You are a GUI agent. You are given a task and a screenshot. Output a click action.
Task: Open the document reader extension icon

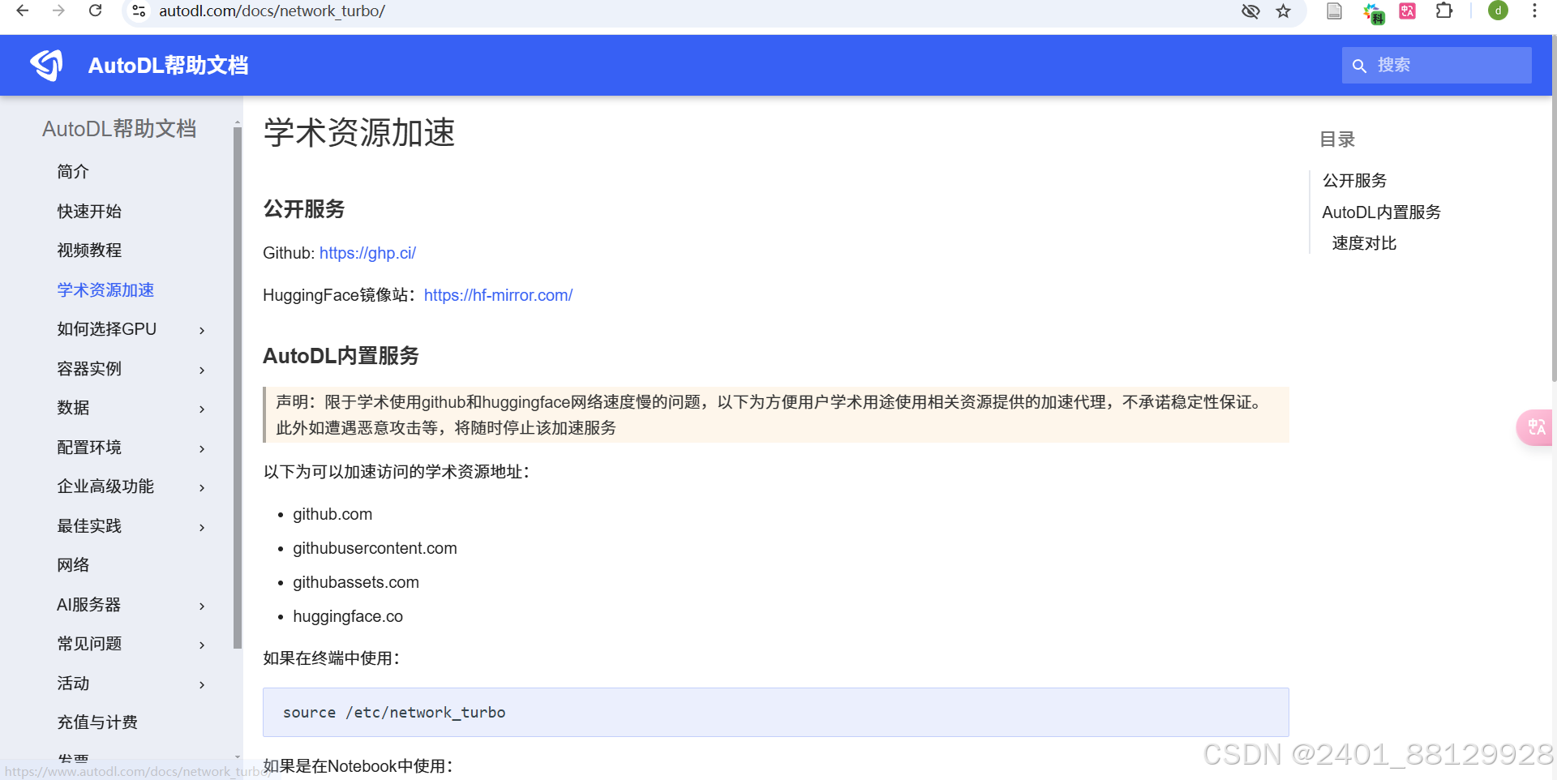pos(1334,11)
